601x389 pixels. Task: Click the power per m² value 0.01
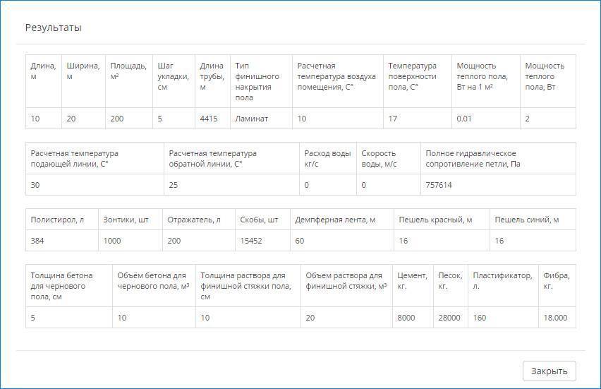click(x=464, y=119)
